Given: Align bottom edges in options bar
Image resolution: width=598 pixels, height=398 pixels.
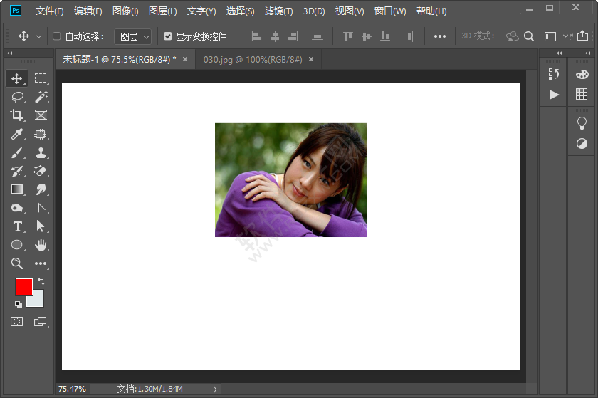Looking at the screenshot, I should pyautogui.click(x=385, y=36).
